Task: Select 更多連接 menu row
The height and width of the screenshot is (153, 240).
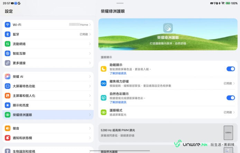Action: point(48,63)
